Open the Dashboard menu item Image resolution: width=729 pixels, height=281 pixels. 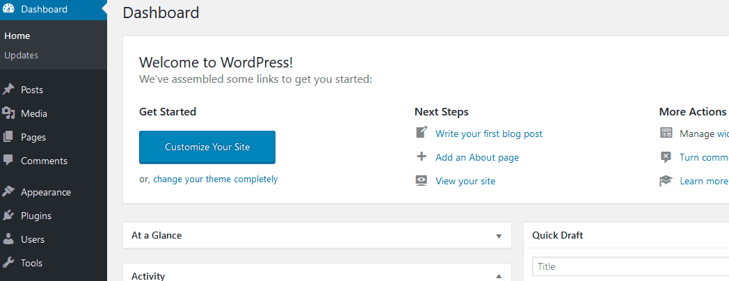pos(54,9)
